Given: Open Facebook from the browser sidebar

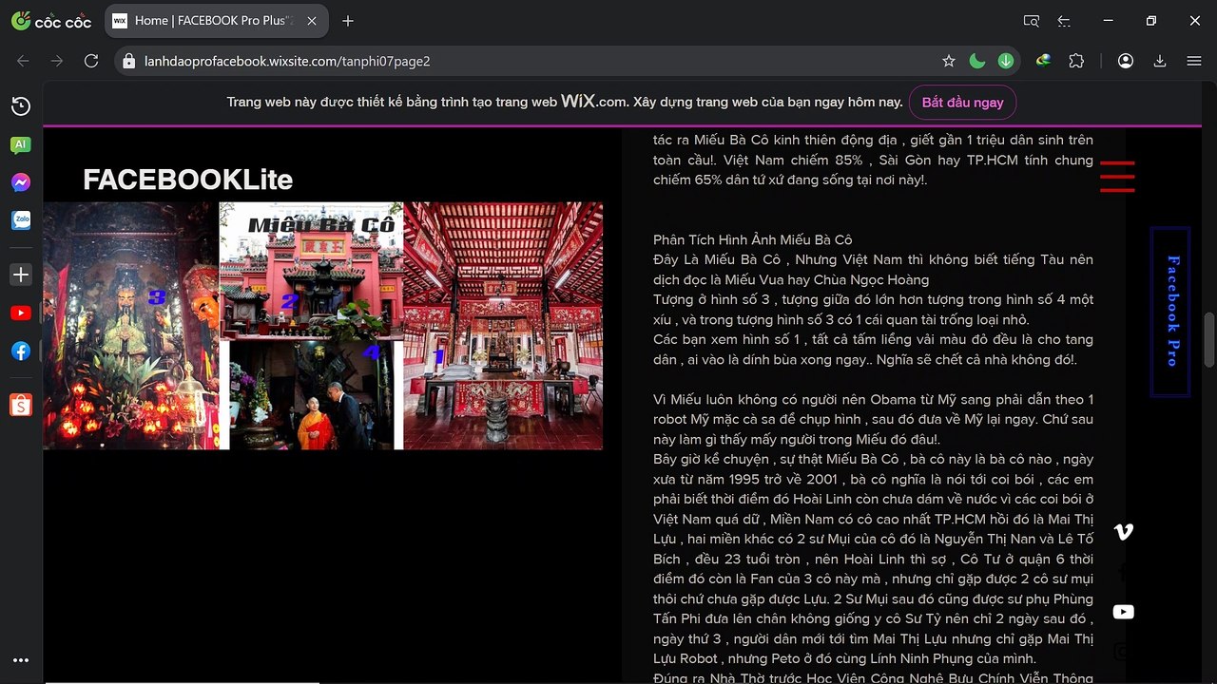Looking at the screenshot, I should (x=21, y=351).
